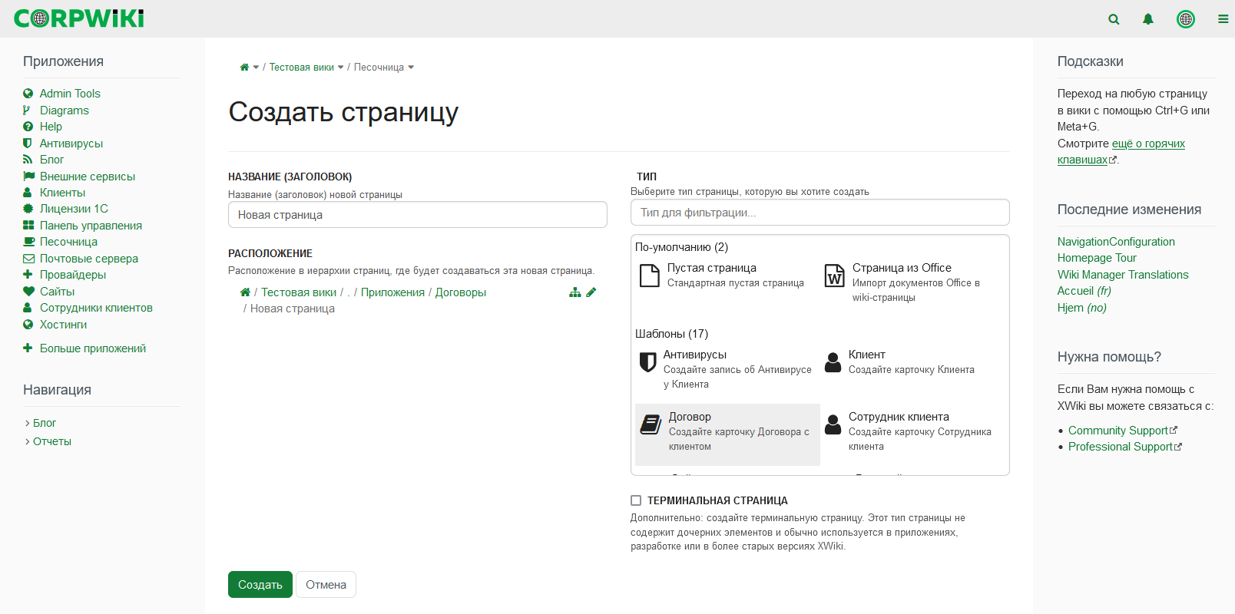The width and height of the screenshot is (1235, 614).
Task: Focus the Тип для фильтрации filter field
Action: (820, 213)
